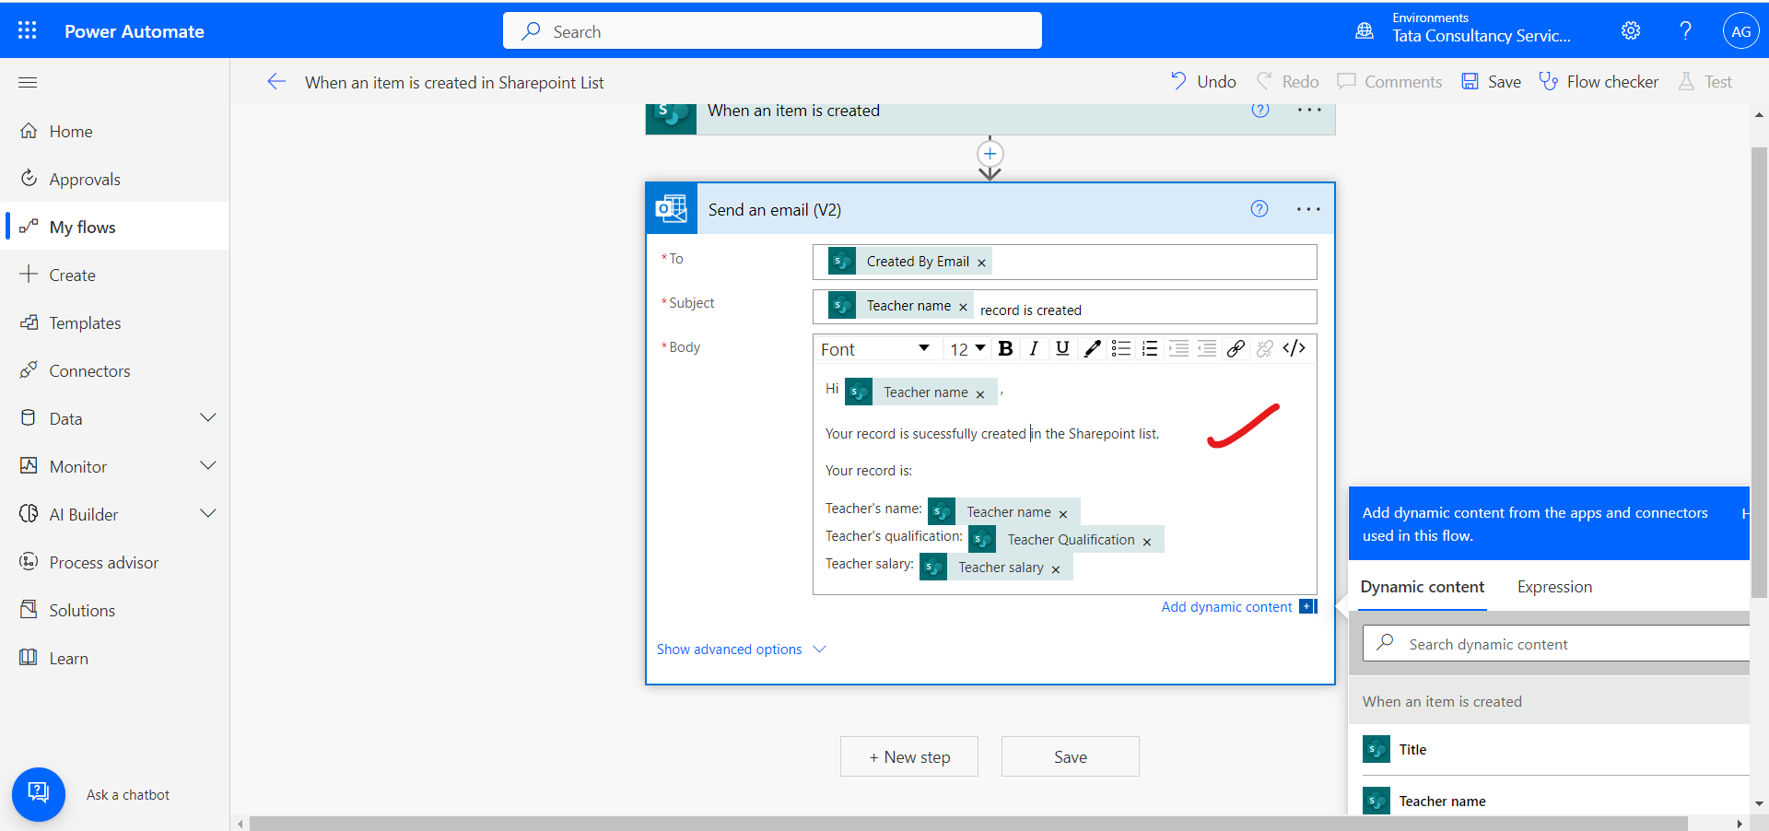Viewport: 1769px width, 831px height.
Task: Toggle italic formatting in body editor
Action: pos(1034,348)
